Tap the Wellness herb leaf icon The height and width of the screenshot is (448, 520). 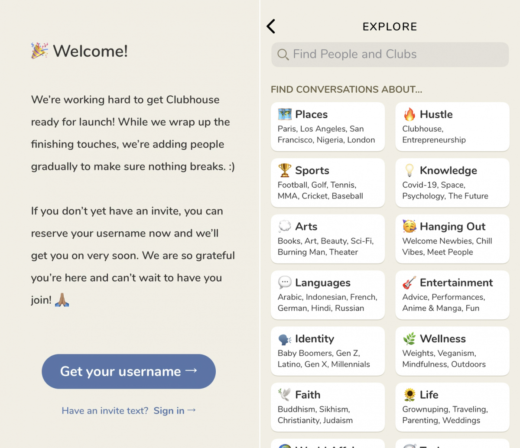[x=409, y=339]
